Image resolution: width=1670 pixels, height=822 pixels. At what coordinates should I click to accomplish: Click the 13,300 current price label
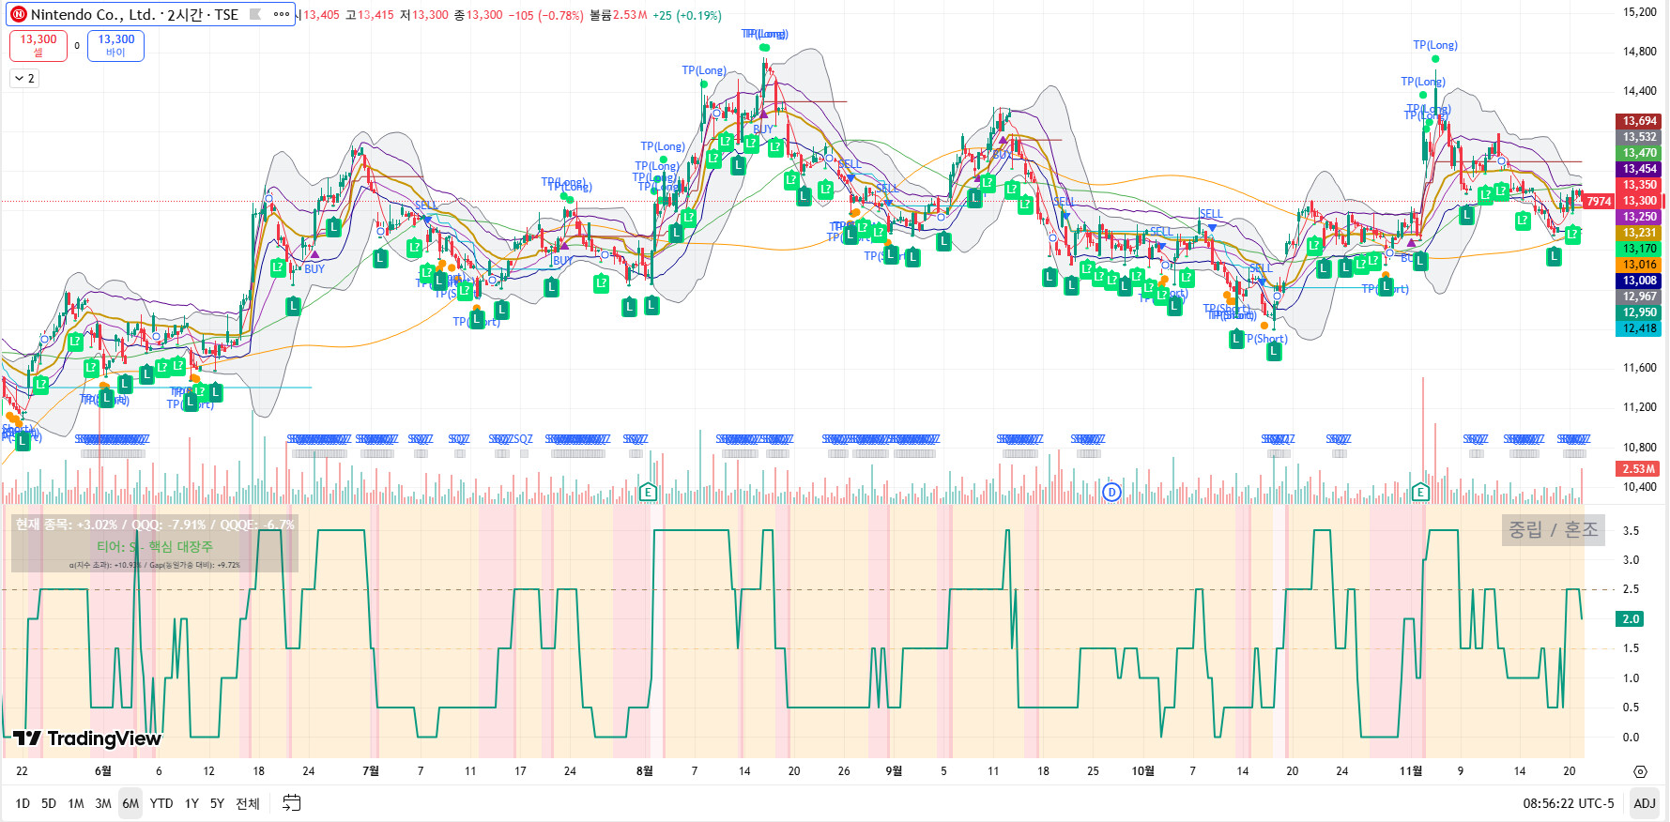point(1639,201)
